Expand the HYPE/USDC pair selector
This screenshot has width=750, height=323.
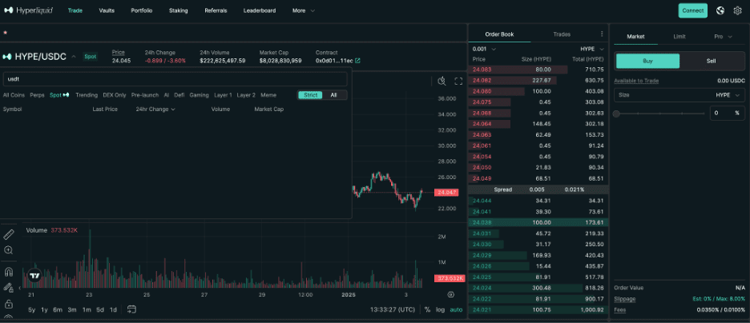click(74, 56)
